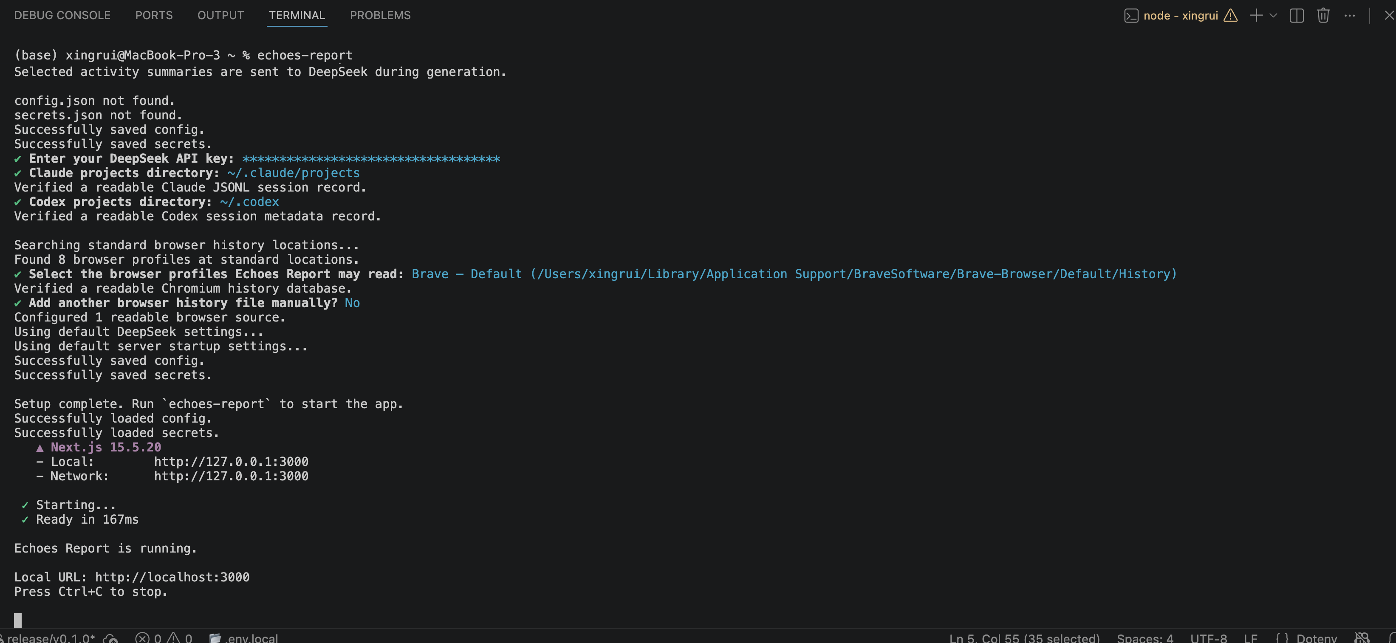This screenshot has height=643, width=1396.
Task: Click the ~/.codex path text
Action: [250, 201]
